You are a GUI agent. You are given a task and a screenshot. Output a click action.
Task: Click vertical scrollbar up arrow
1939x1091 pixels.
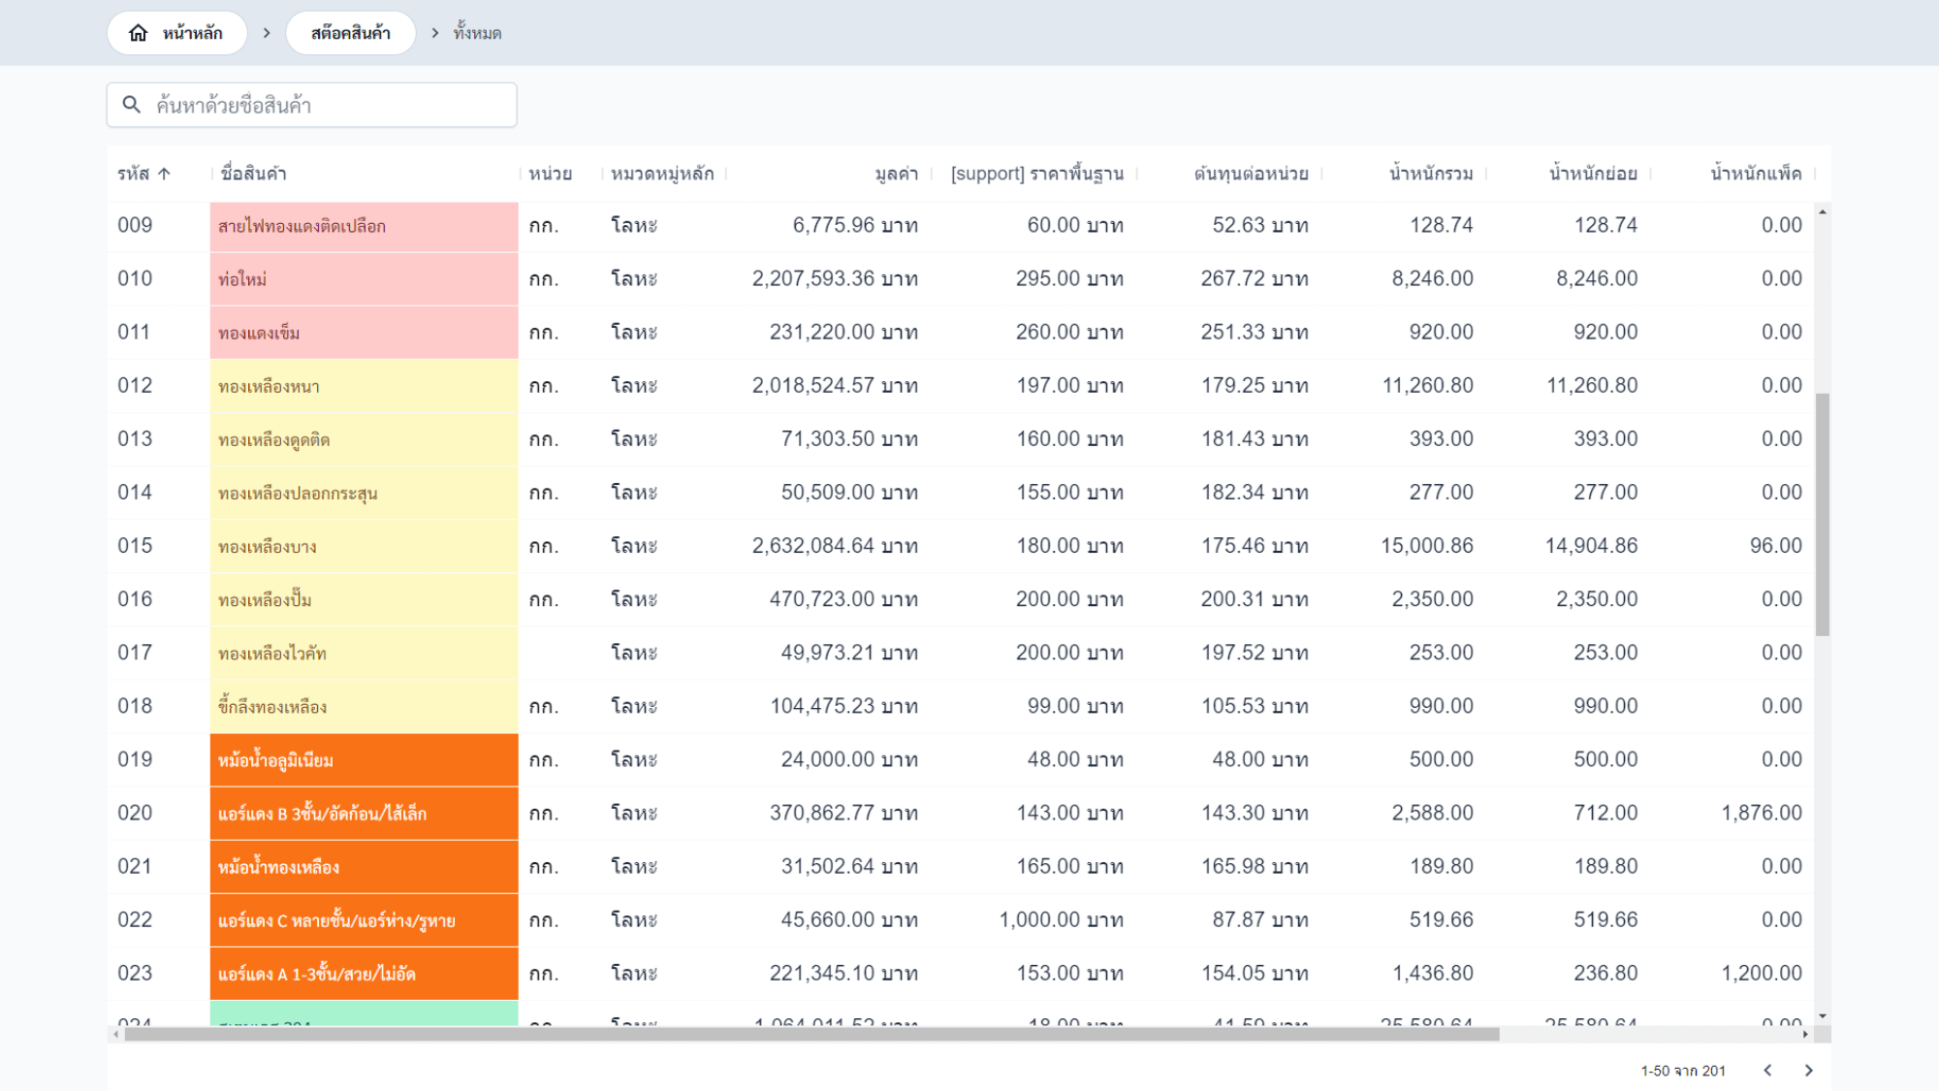(x=1823, y=211)
